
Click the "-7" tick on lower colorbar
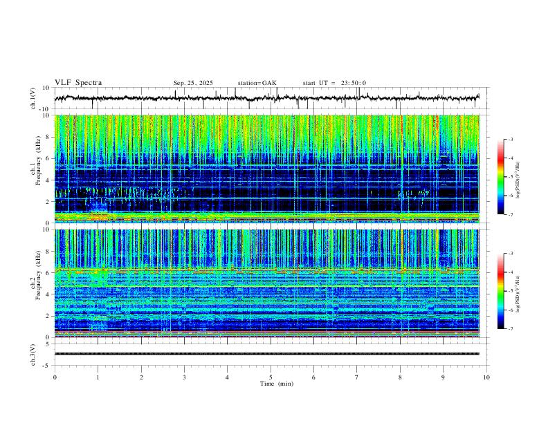tap(510, 328)
